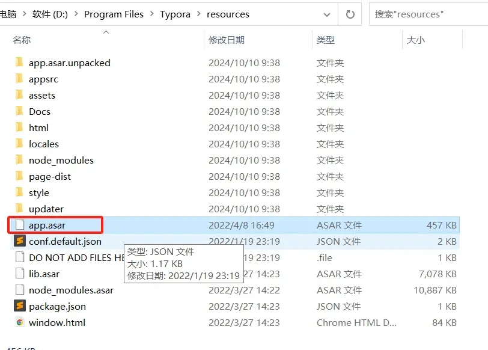Viewport: 488px width, 350px height.
Task: Open the address bar history dropdown
Action: coord(327,14)
